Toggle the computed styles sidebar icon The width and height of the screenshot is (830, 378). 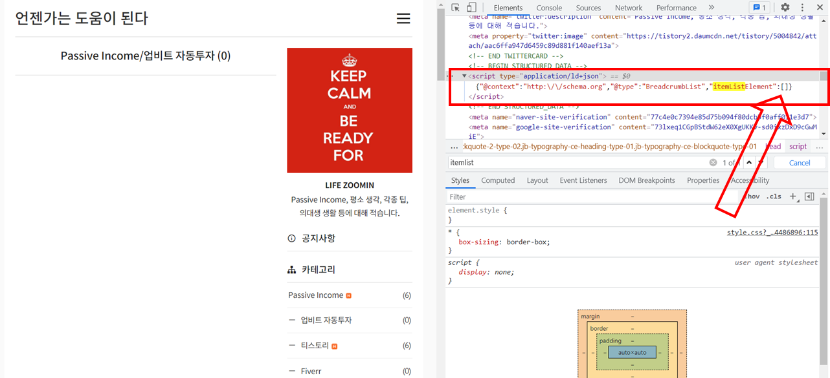coord(809,196)
